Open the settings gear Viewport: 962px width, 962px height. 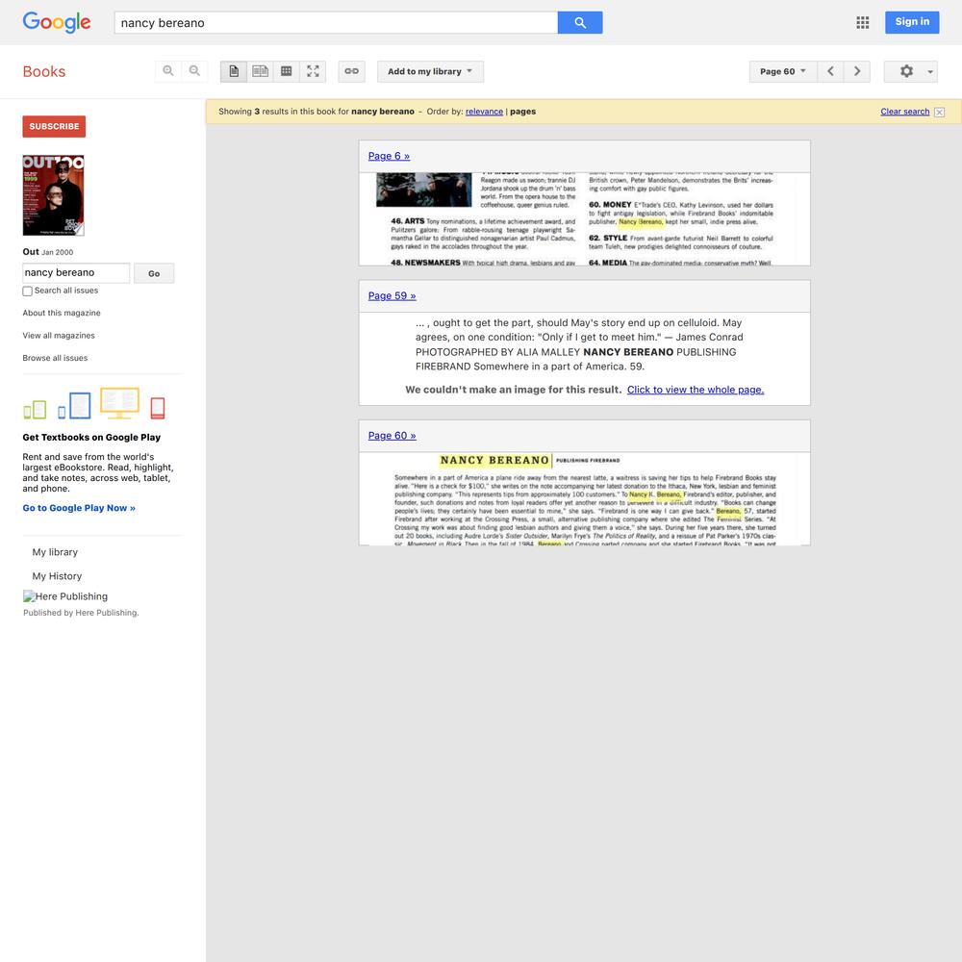tap(906, 71)
